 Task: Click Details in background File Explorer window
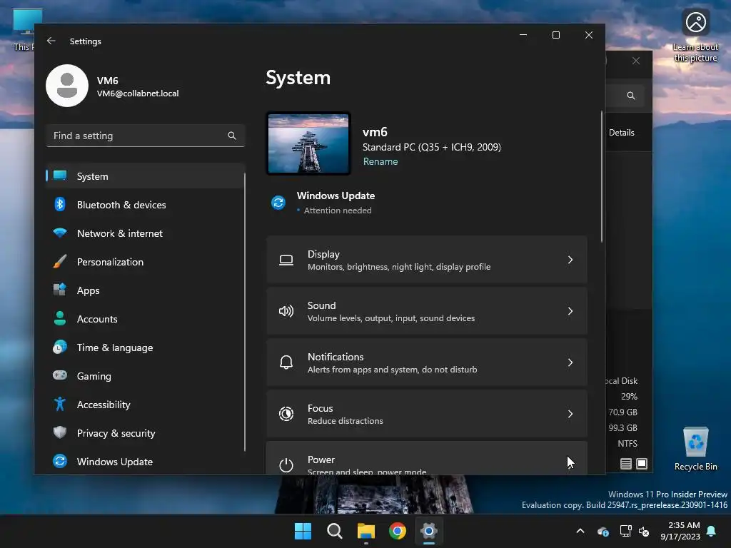point(622,132)
